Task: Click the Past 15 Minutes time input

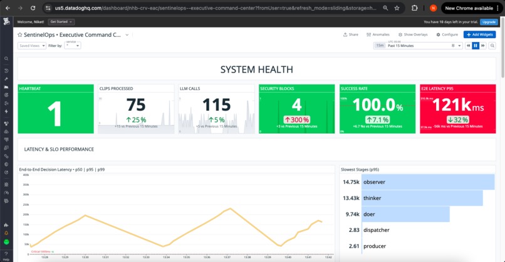Action: point(418,46)
